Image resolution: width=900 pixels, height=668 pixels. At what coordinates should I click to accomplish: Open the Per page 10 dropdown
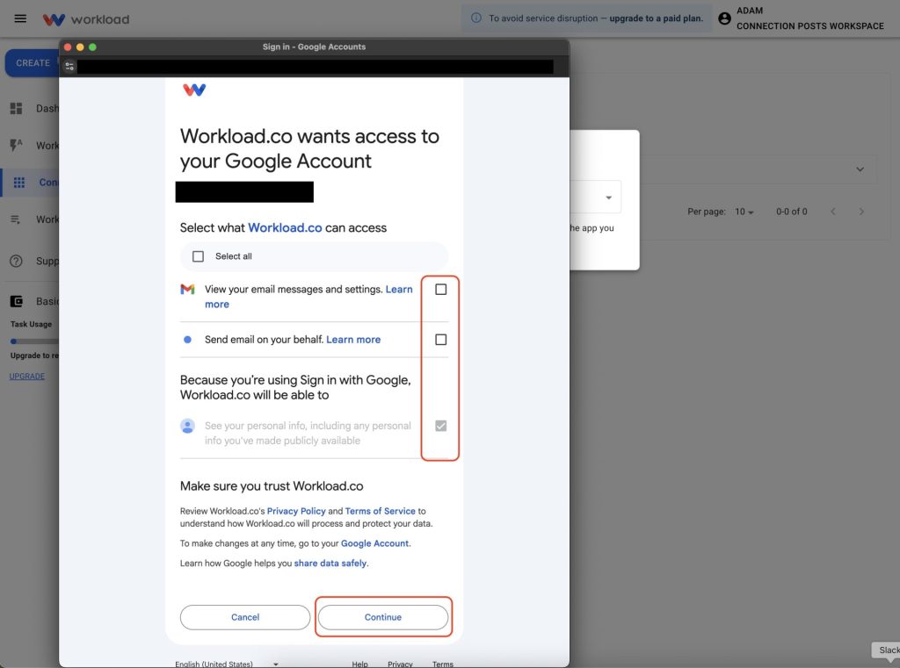744,212
